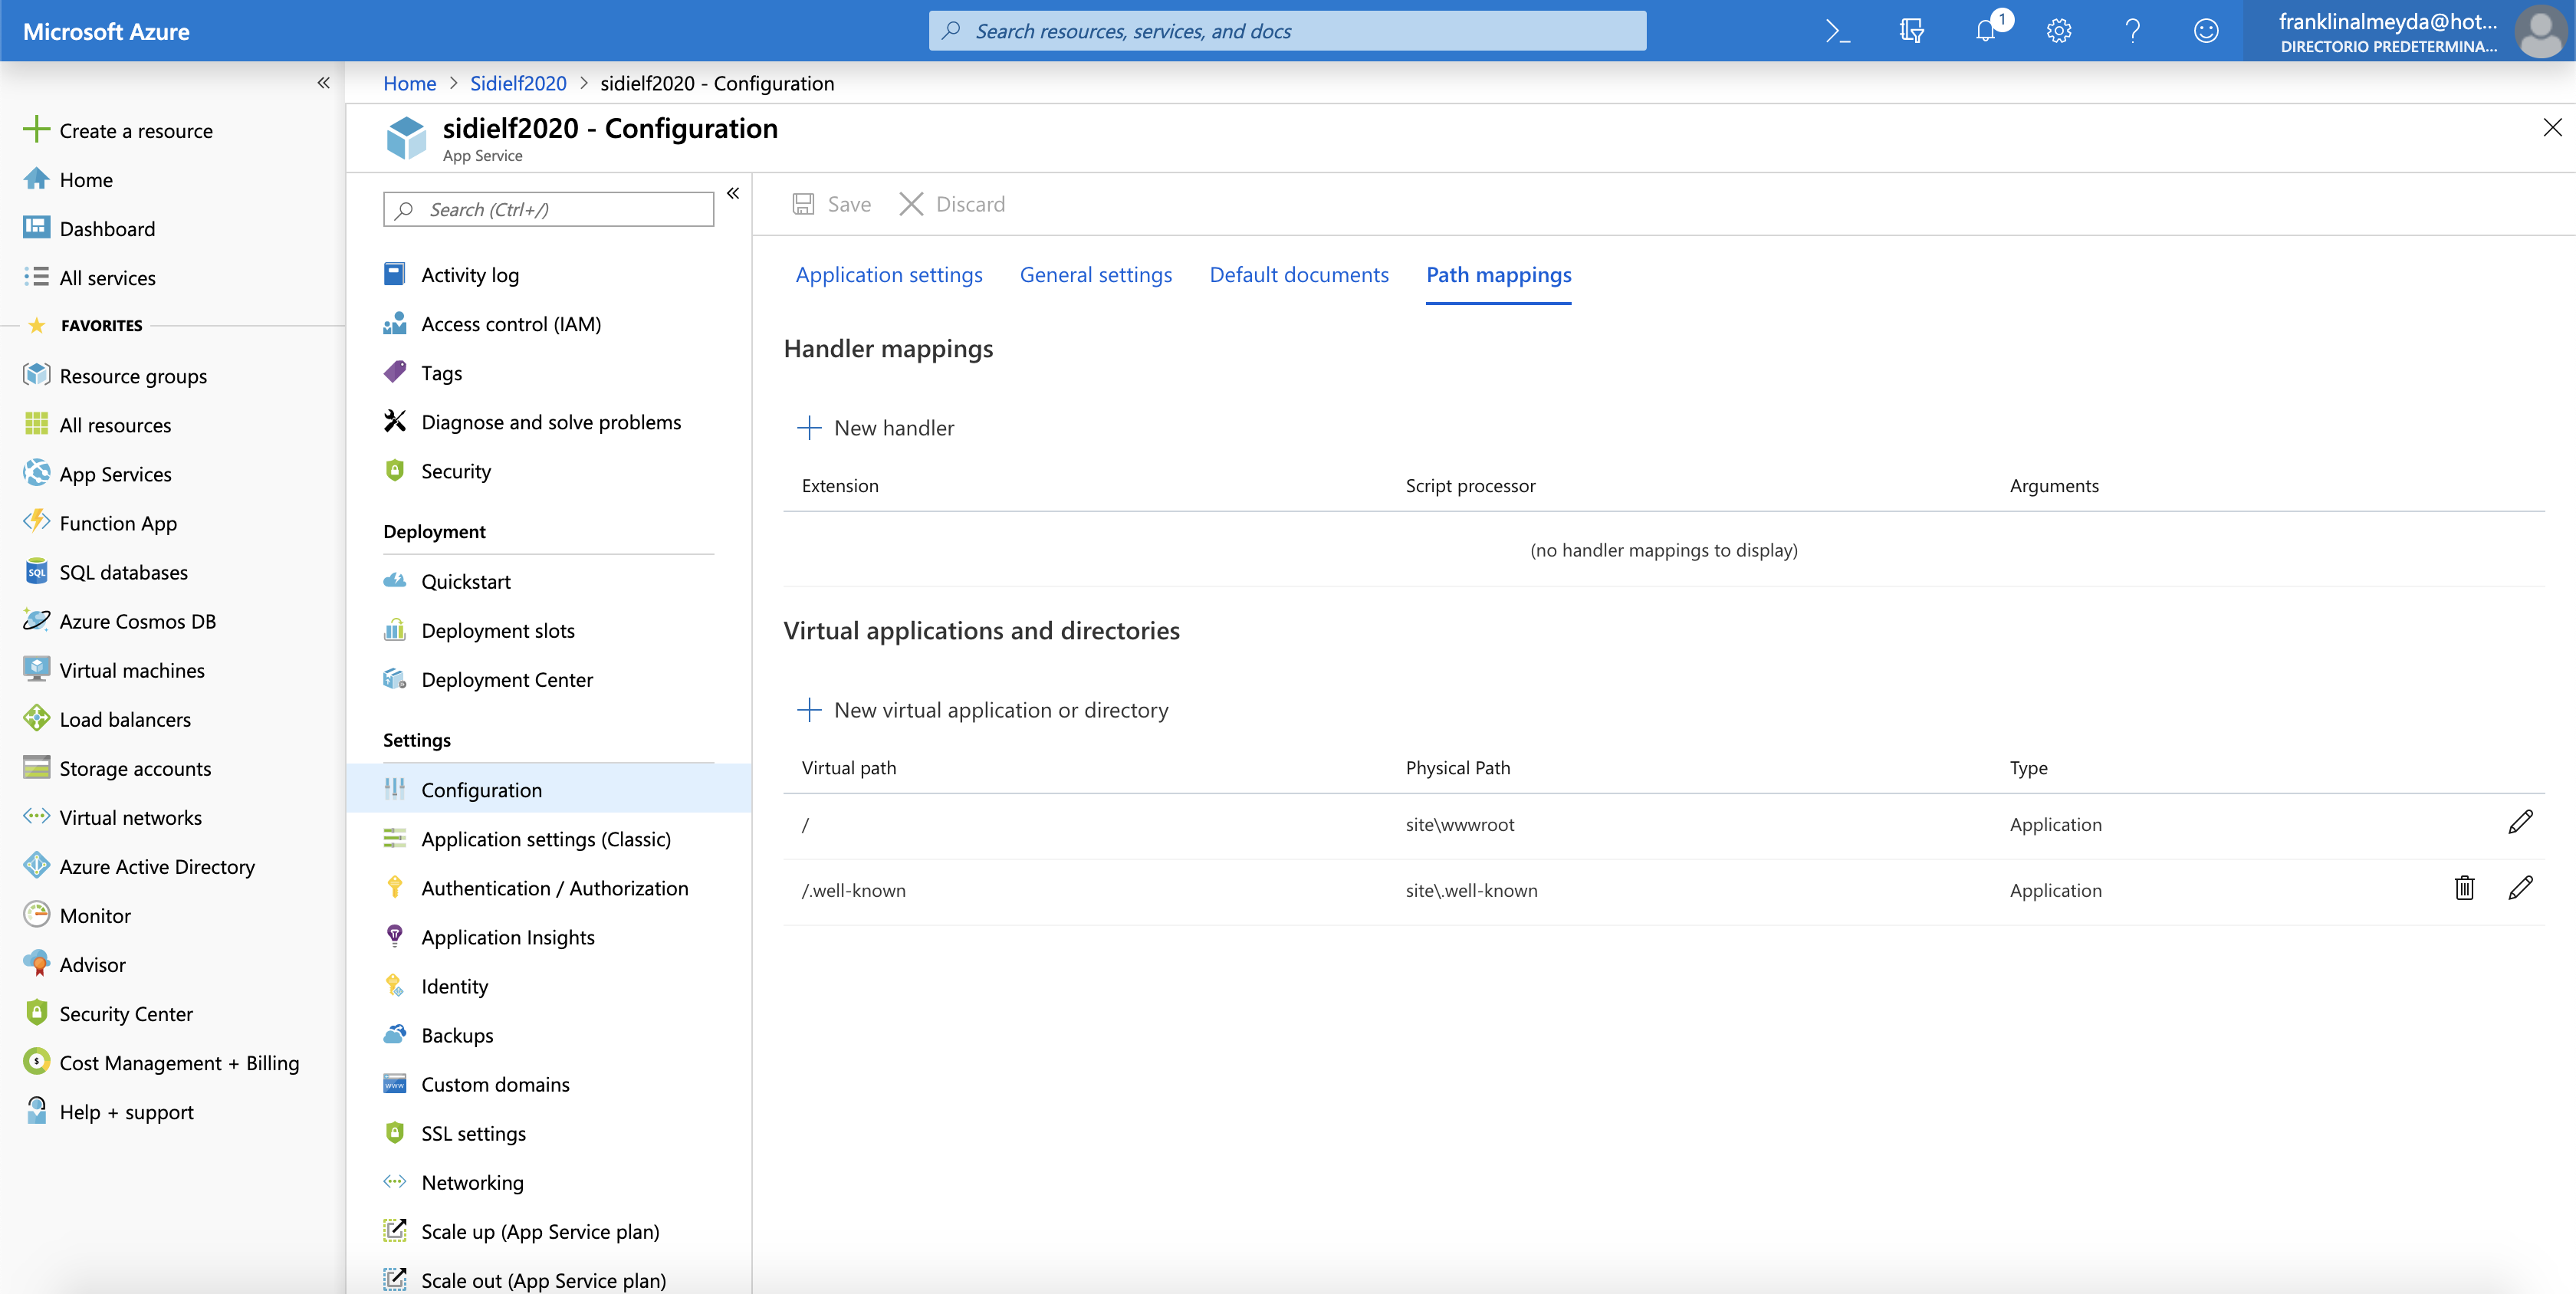The height and width of the screenshot is (1294, 2576).
Task: Delete the /.well-known virtual application
Action: (2464, 888)
